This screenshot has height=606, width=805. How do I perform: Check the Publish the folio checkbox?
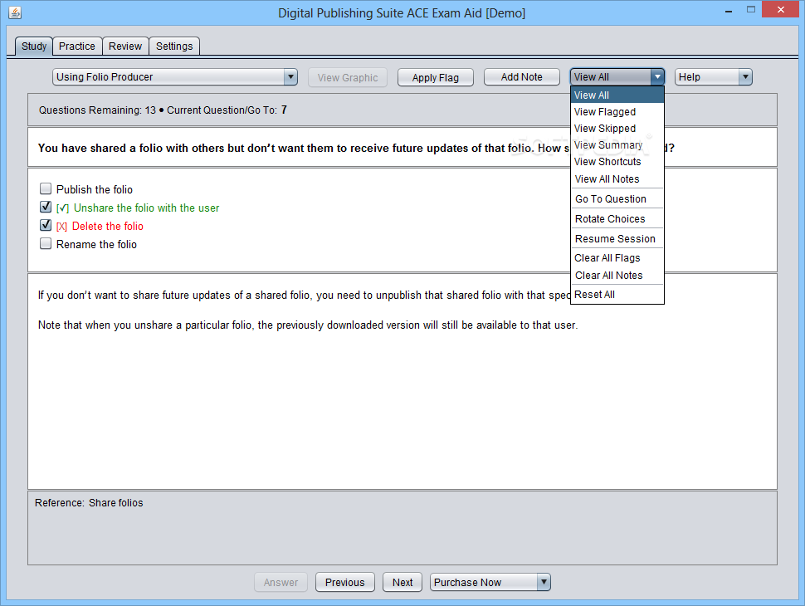[x=46, y=188]
